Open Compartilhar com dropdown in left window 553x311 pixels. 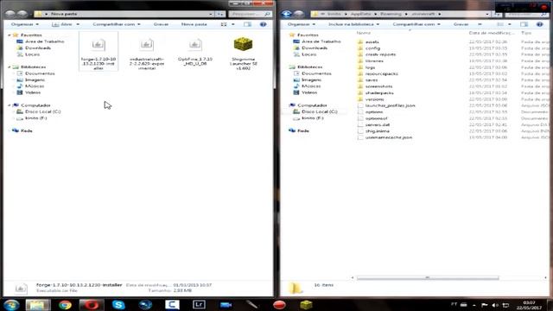[x=117, y=24]
